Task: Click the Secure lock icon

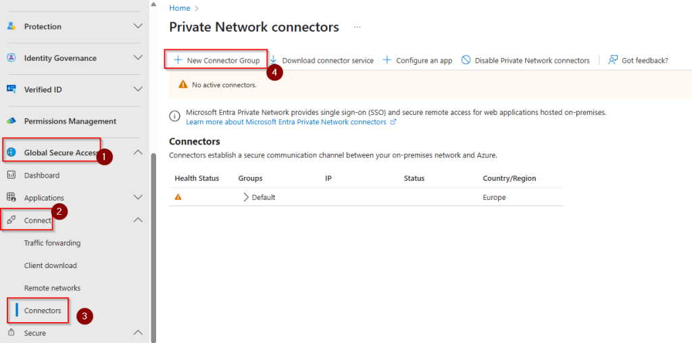Action: (x=11, y=333)
